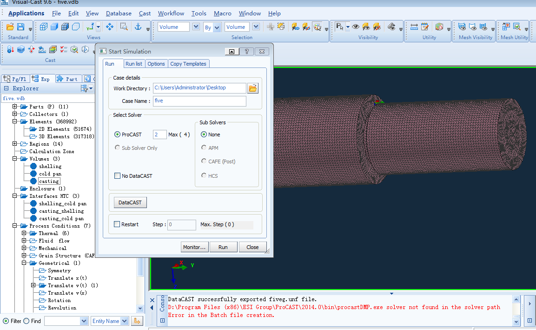Enable the No DataCAST checkbox
Viewport: 536px width, 330px height.
click(117, 176)
